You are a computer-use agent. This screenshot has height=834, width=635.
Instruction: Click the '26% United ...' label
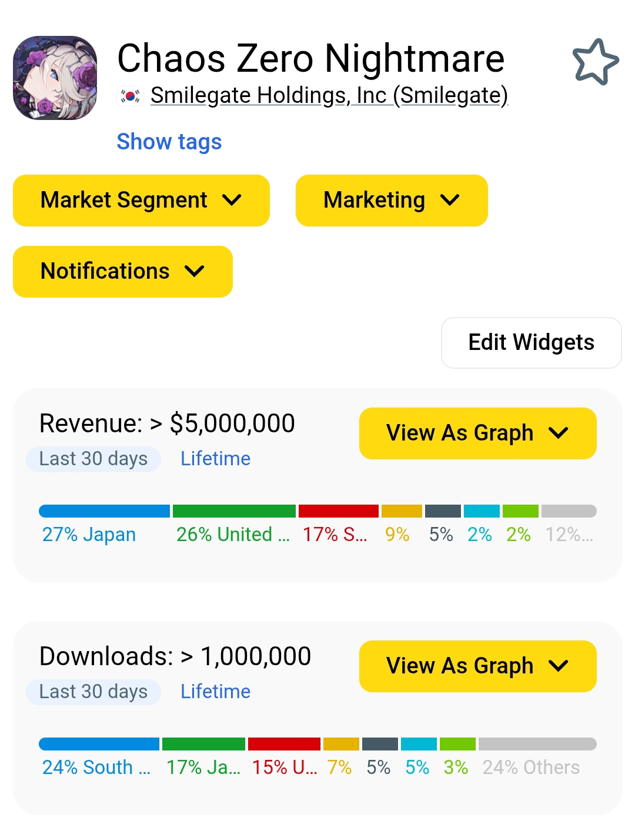pos(233,535)
